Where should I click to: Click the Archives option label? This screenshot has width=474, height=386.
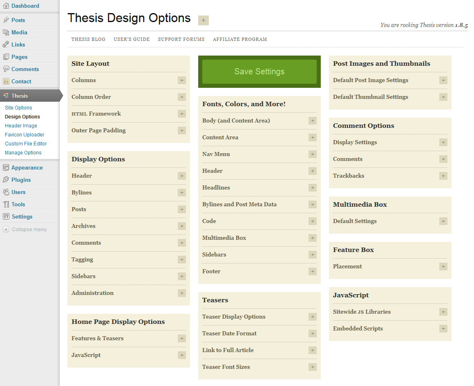coord(83,226)
